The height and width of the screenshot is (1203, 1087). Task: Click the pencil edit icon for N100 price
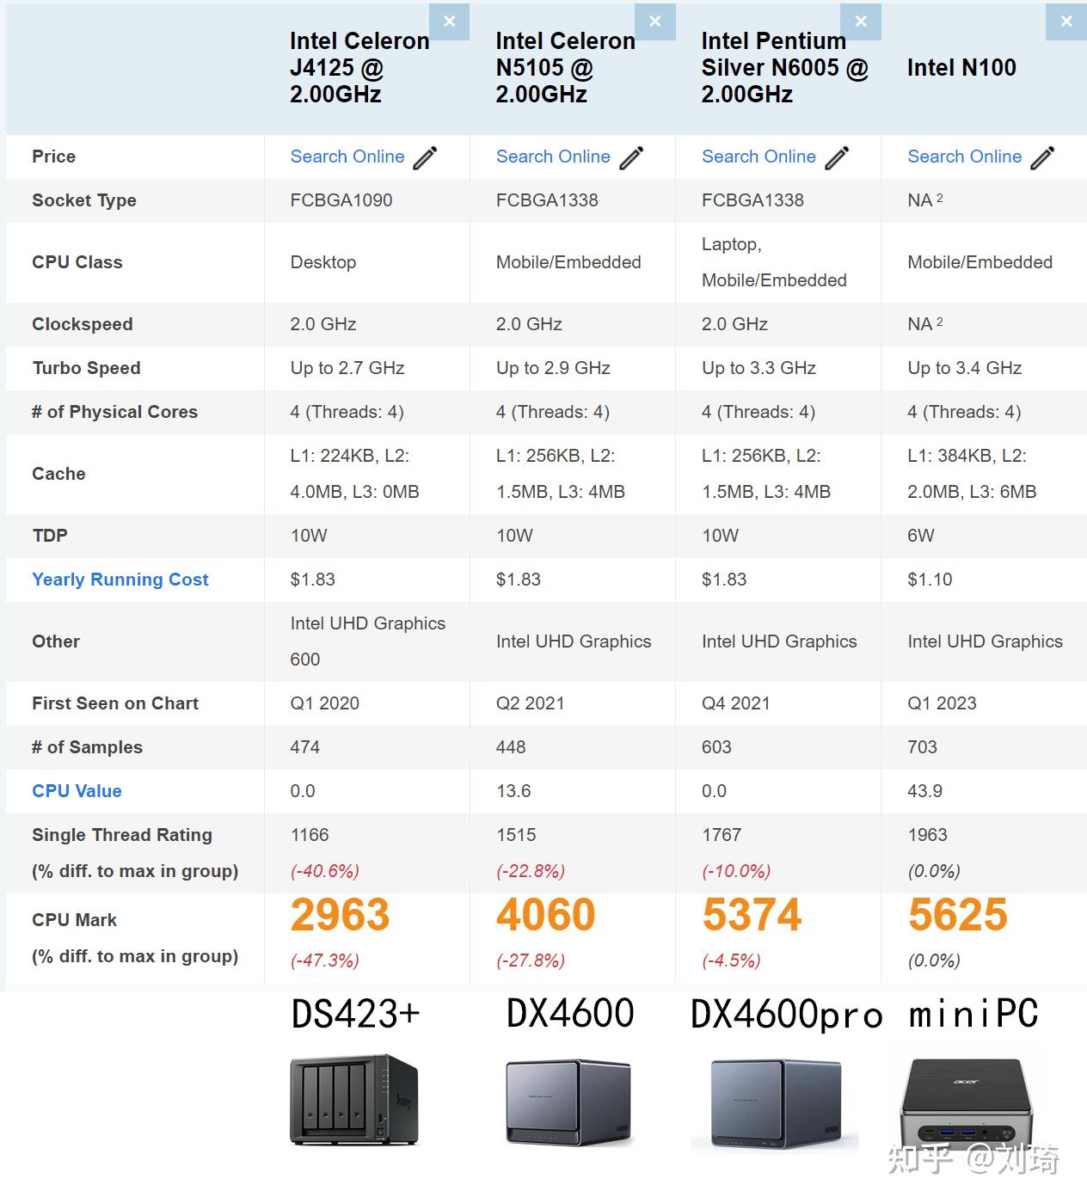(1042, 157)
